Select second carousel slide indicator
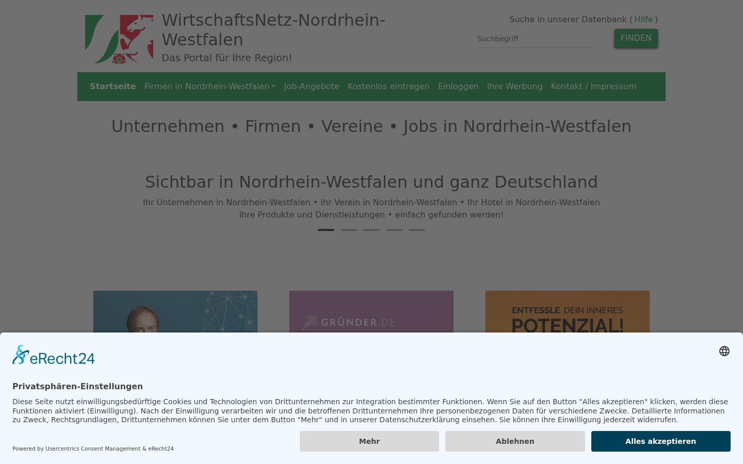Viewport: 743px width, 464px height. [x=349, y=230]
